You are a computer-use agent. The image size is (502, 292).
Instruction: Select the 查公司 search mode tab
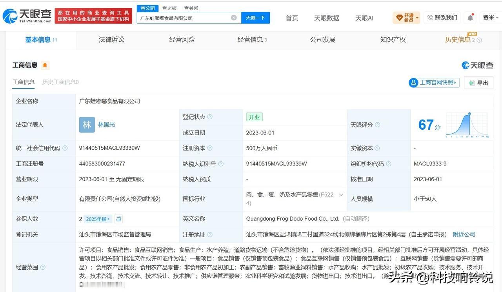pyautogui.click(x=148, y=8)
